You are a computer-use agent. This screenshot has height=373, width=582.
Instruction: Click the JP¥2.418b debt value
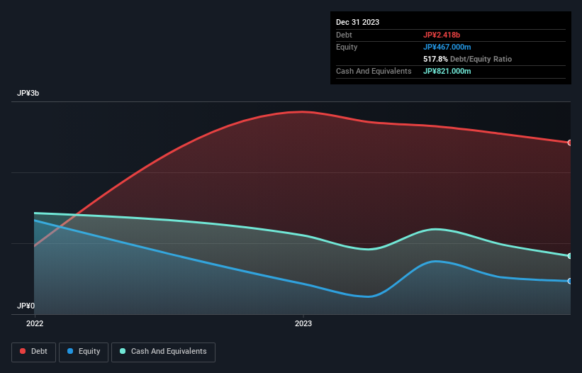point(442,35)
